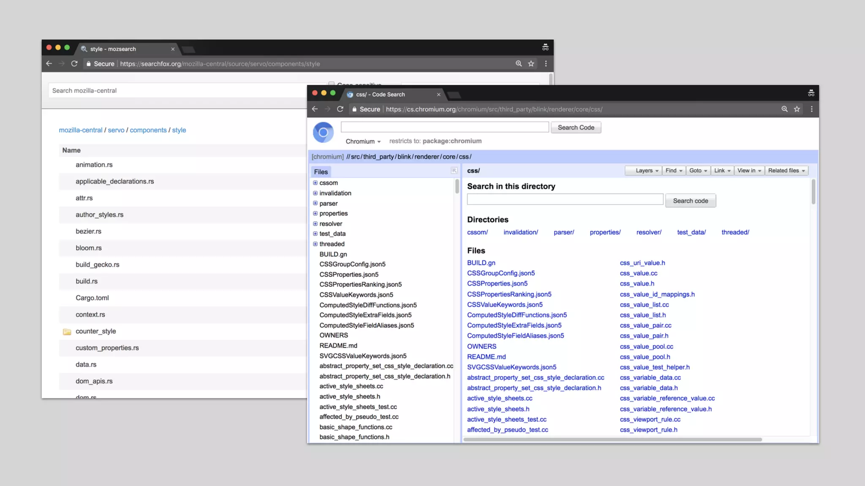Click back arrow in Code Search window

click(315, 109)
